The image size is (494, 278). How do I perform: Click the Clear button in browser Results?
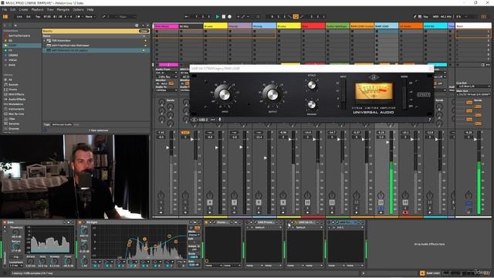point(144,31)
